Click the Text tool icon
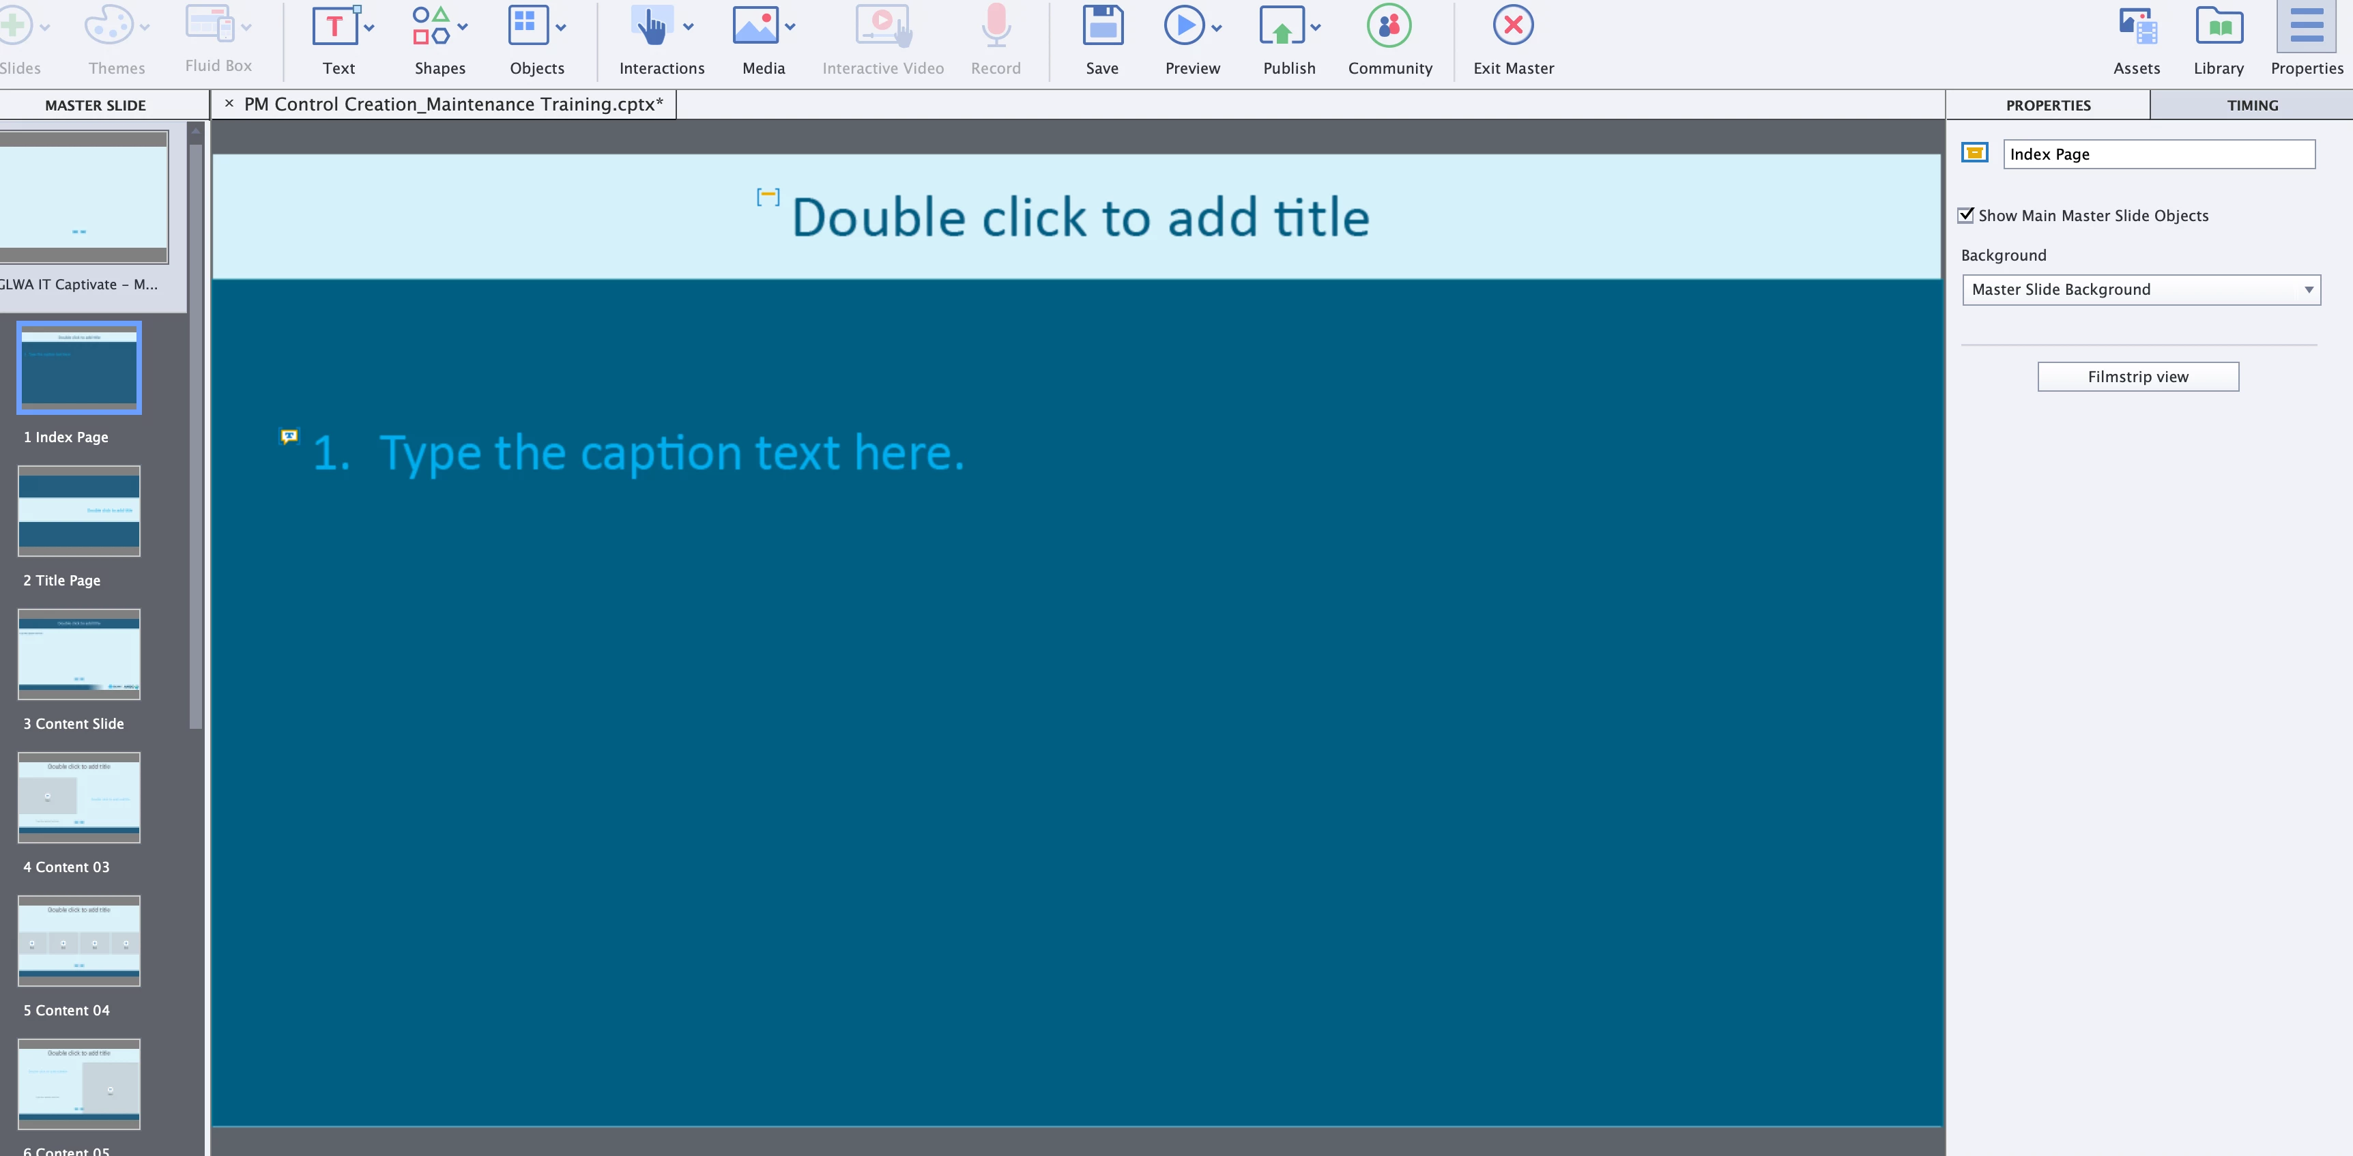 [334, 27]
